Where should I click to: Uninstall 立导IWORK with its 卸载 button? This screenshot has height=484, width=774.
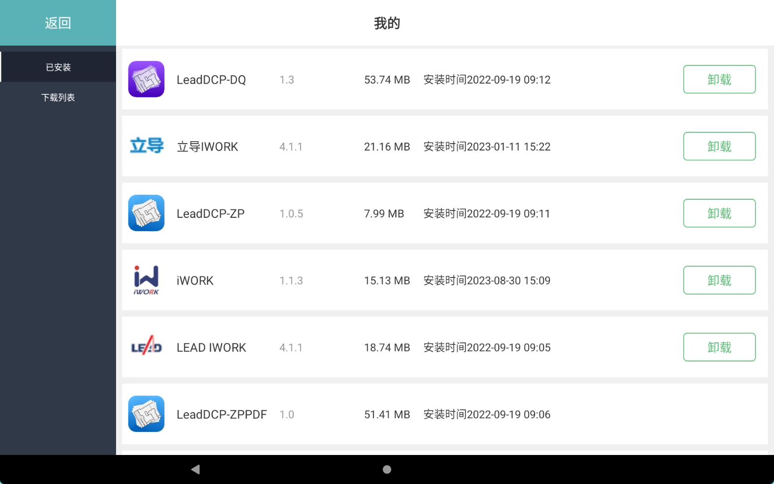719,146
